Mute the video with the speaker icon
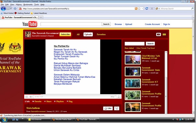 [31, 97]
